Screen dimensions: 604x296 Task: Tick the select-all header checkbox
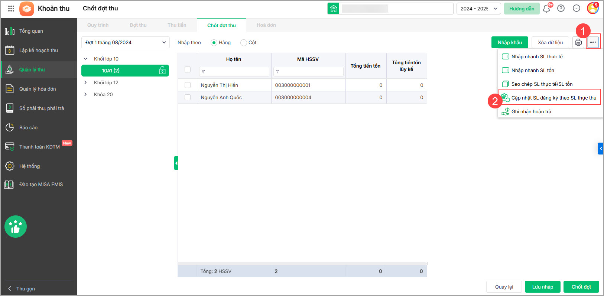(x=188, y=69)
